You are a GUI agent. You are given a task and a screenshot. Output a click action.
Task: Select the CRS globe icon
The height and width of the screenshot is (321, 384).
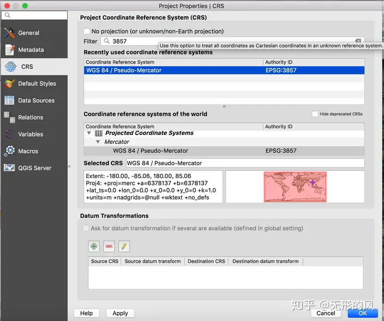tap(11, 67)
